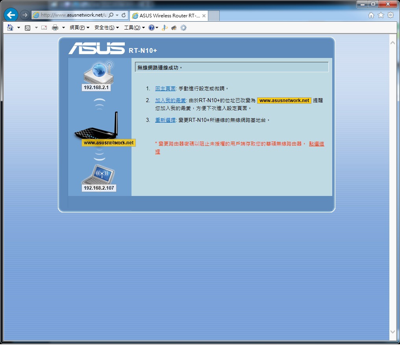Click the 回主頁面 link

click(165, 89)
